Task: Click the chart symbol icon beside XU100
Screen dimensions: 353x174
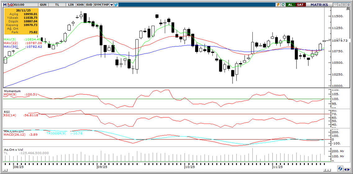Action: click(x=10, y=5)
